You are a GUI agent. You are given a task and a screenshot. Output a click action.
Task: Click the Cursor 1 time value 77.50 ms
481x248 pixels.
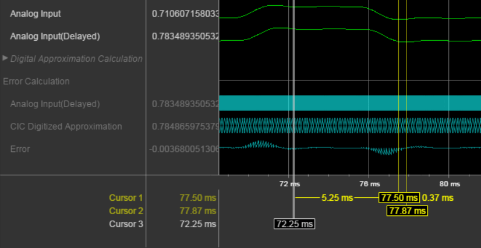(x=198, y=198)
